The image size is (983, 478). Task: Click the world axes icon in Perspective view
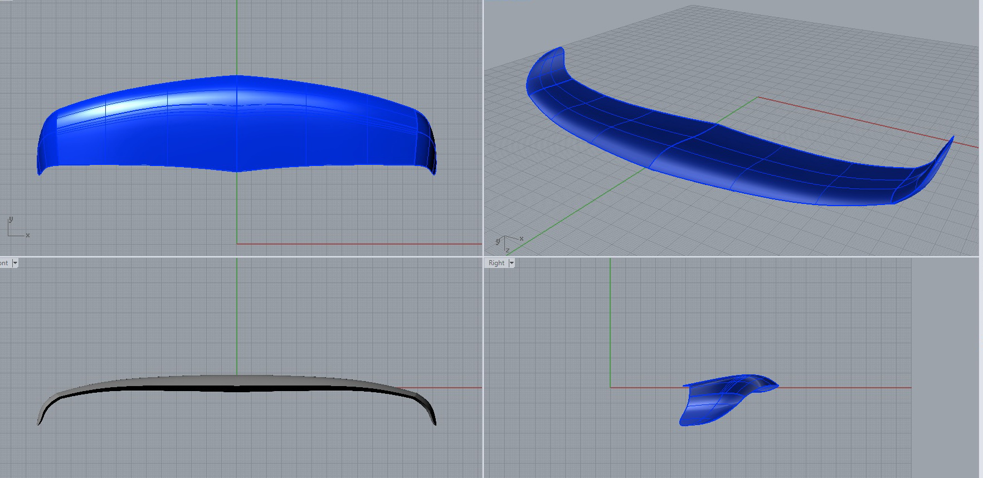[x=508, y=244]
